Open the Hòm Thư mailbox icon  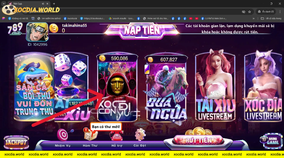pyautogui.click(x=90, y=135)
